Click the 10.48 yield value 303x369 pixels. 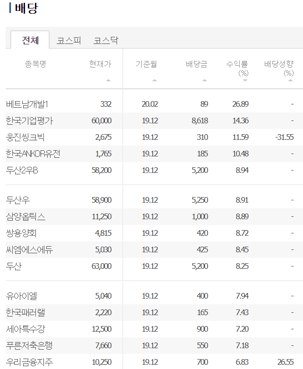tap(241, 154)
